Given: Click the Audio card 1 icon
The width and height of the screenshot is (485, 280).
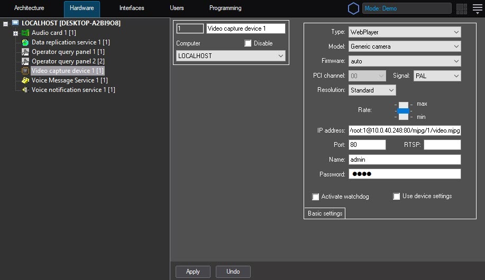Looking at the screenshot, I should (25, 33).
